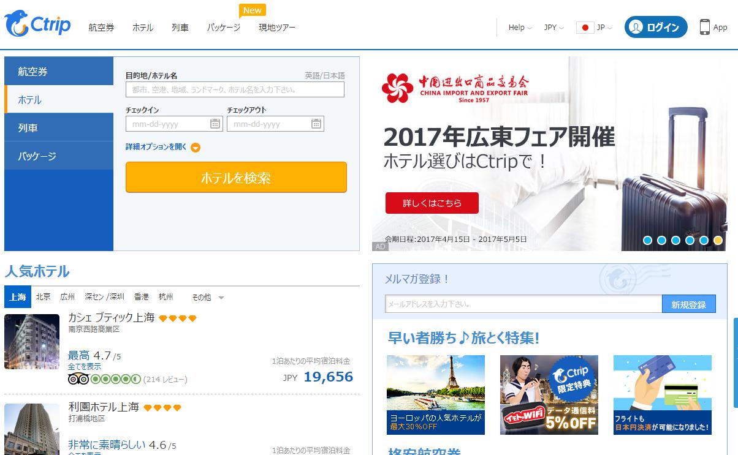
Task: Switch to 列車 search tab in sidebar
Action: pos(59,127)
